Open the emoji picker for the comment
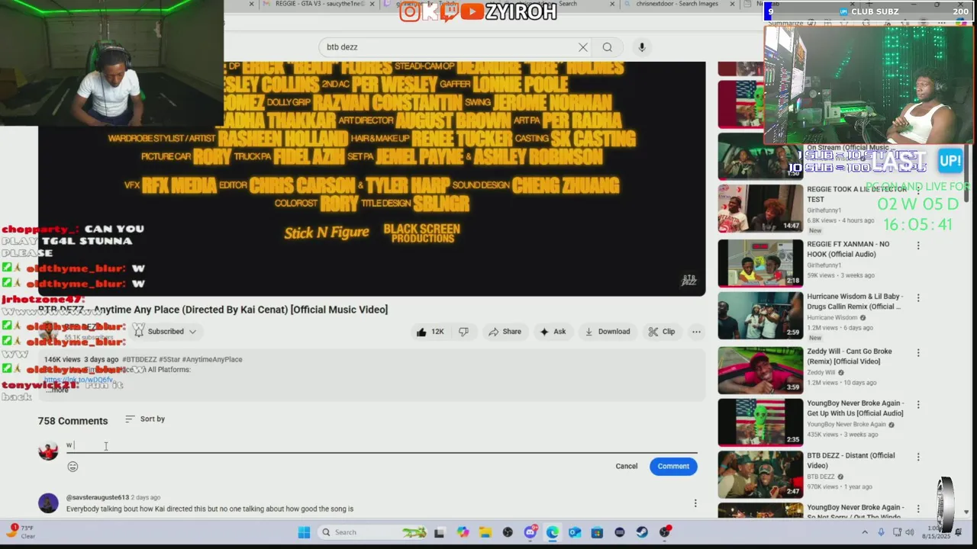977x549 pixels. (x=73, y=467)
